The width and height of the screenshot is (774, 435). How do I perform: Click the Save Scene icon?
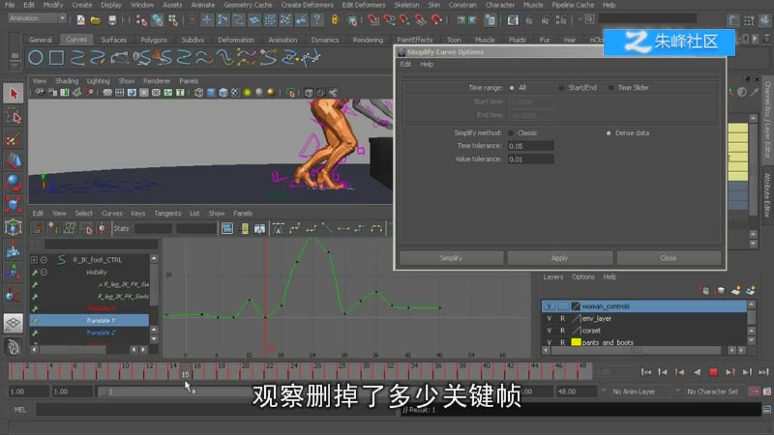click(x=112, y=20)
